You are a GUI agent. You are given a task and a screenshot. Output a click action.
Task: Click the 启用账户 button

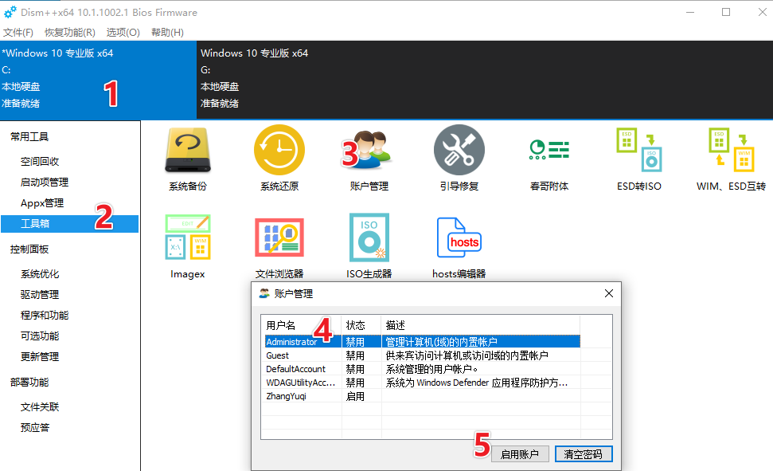tap(520, 454)
